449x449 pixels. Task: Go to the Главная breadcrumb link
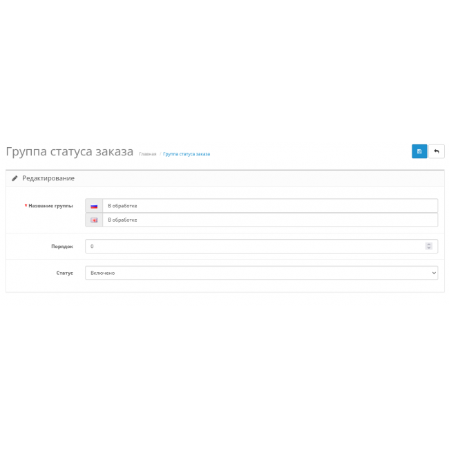point(147,154)
